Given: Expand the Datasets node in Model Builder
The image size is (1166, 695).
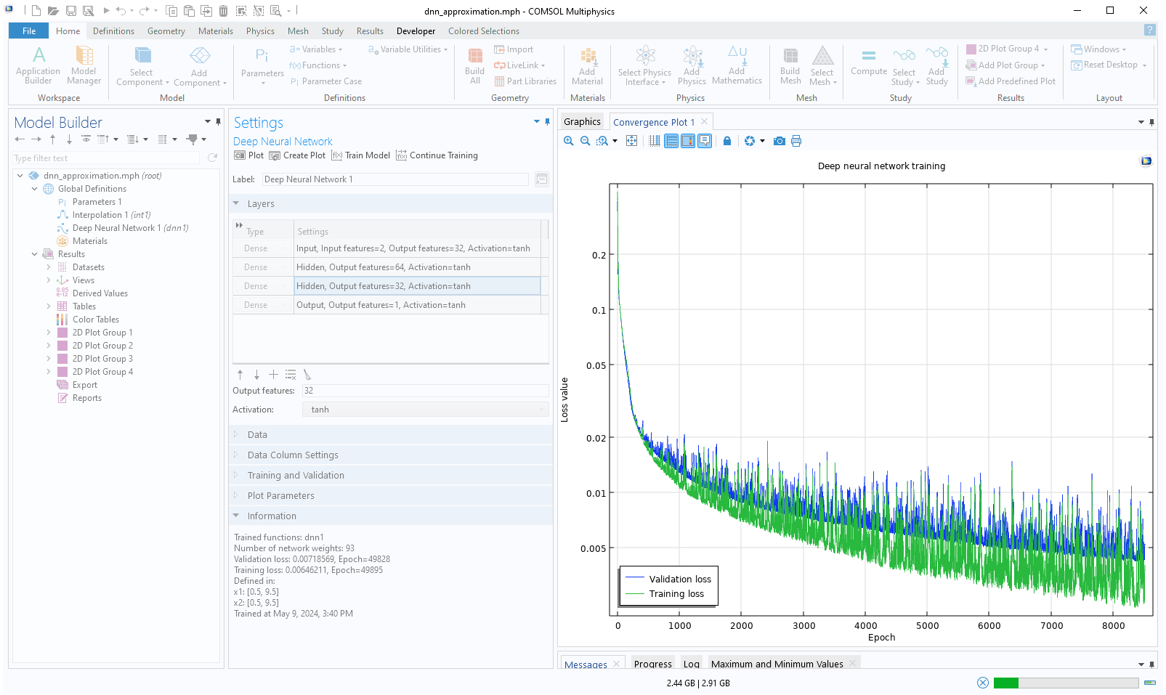Looking at the screenshot, I should click(x=49, y=267).
